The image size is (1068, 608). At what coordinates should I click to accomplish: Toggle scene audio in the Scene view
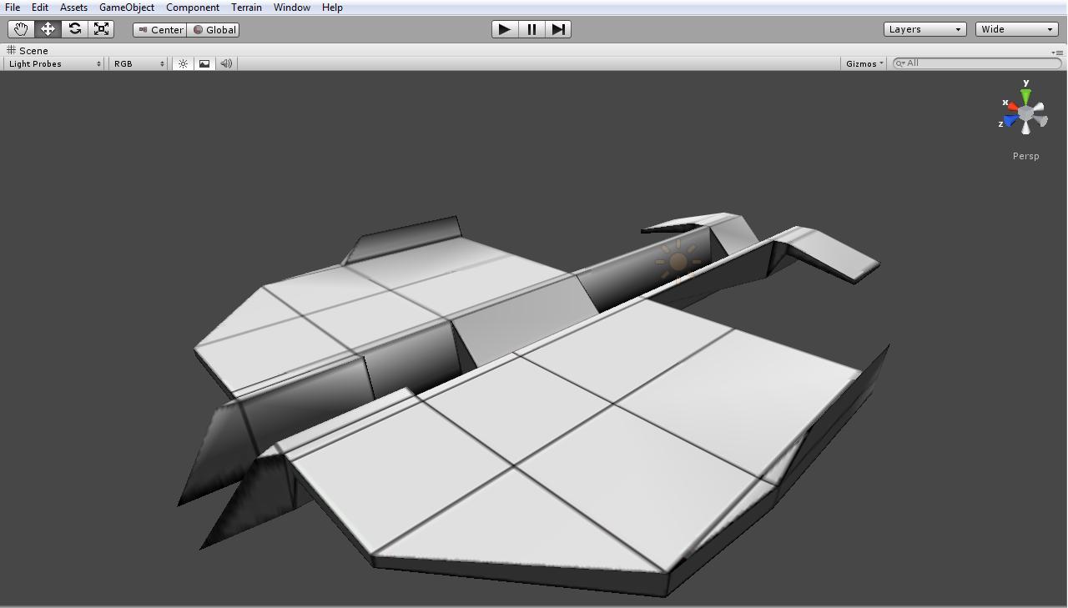pyautogui.click(x=225, y=63)
